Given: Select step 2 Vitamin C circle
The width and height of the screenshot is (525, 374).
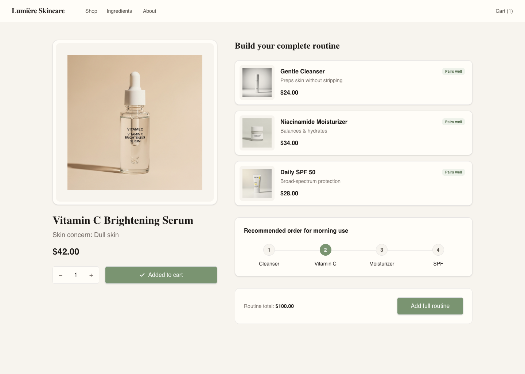Looking at the screenshot, I should point(326,250).
